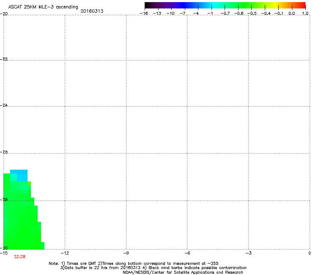The height and width of the screenshot is (275, 313).
Task: Click the colorbar label -0.7
Action: [x=225, y=14]
